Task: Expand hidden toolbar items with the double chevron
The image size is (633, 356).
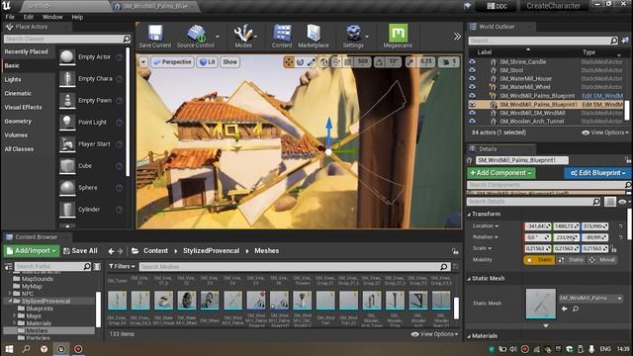Action: point(457,37)
